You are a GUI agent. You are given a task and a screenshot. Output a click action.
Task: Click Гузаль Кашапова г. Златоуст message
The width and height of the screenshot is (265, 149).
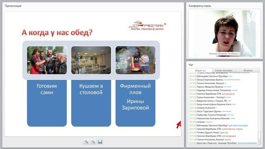210,97
